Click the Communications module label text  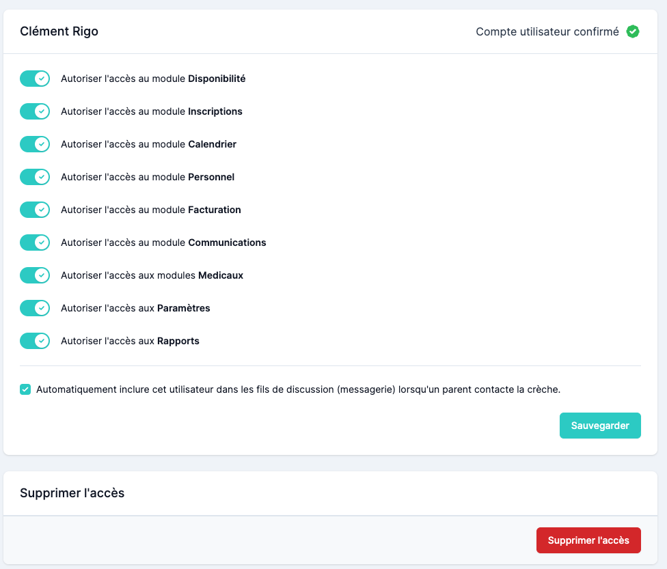(163, 242)
